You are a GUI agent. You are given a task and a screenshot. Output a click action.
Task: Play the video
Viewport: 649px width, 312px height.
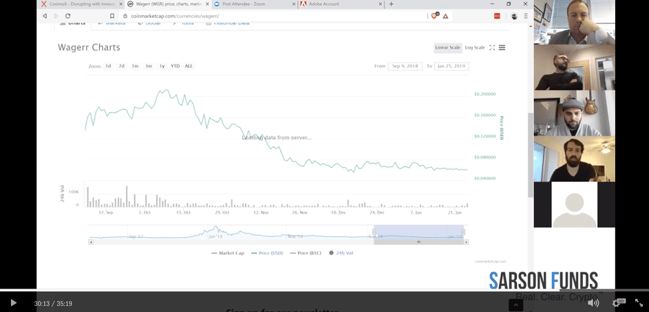pyautogui.click(x=13, y=303)
